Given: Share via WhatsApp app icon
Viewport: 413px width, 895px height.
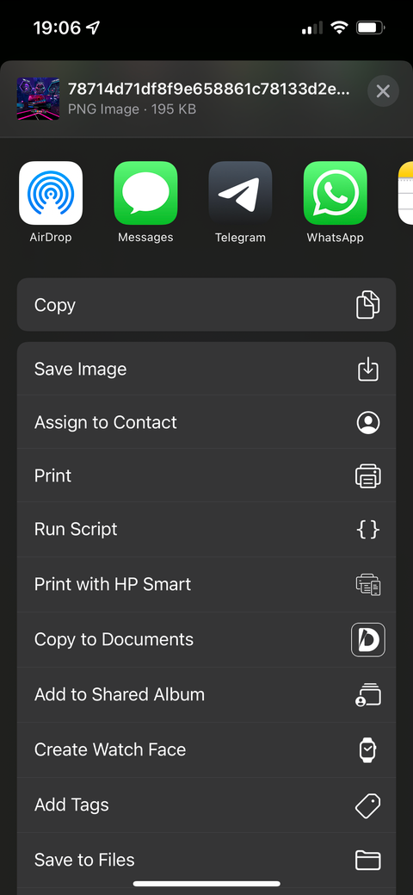Looking at the screenshot, I should (335, 193).
